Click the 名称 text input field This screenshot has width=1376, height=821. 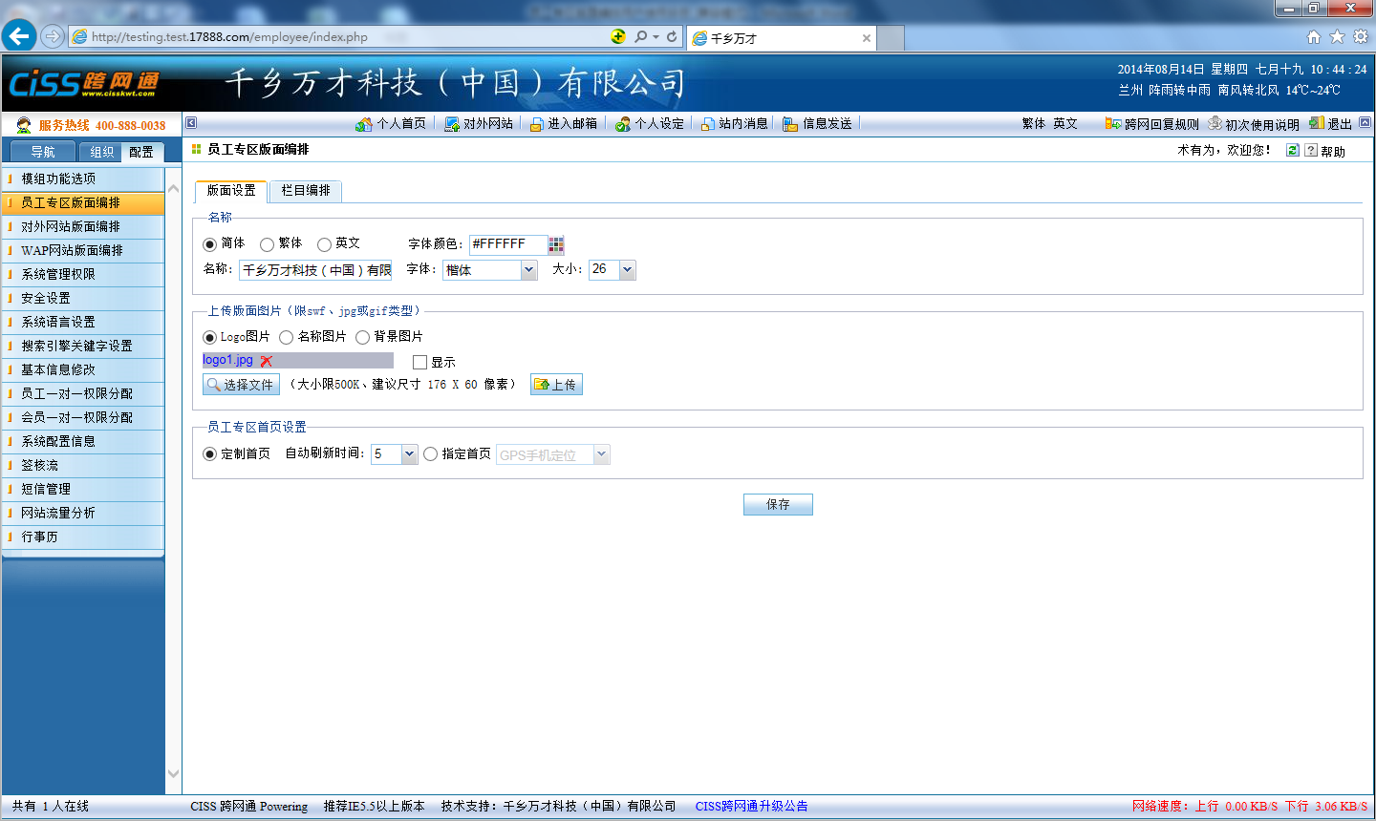[x=315, y=270]
